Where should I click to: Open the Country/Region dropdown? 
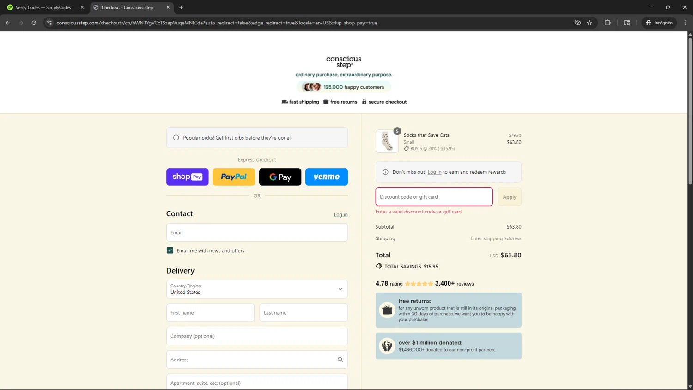257,289
